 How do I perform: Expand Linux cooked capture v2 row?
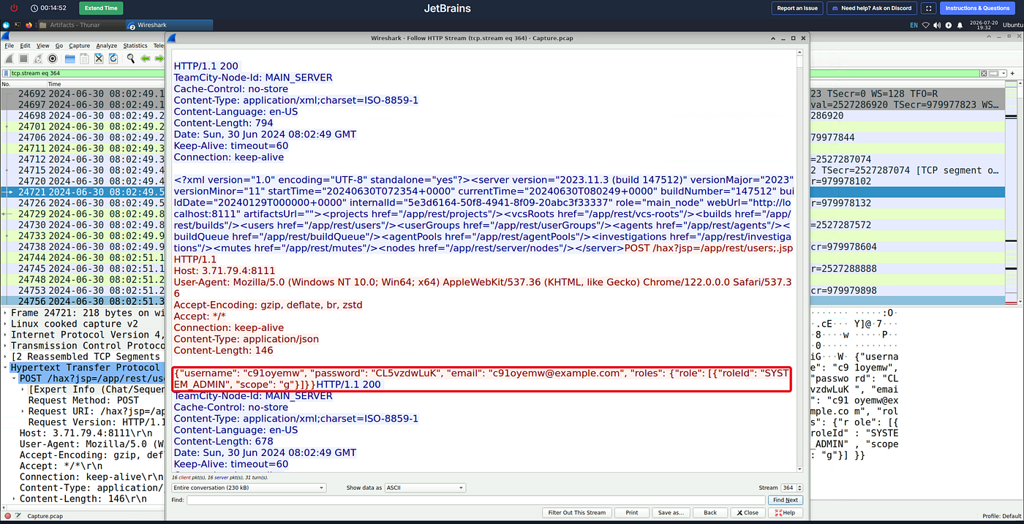(x=6, y=324)
